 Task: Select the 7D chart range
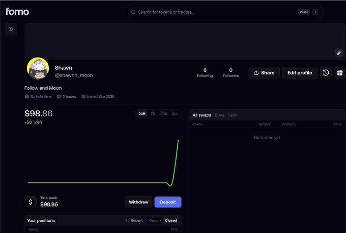point(153,114)
